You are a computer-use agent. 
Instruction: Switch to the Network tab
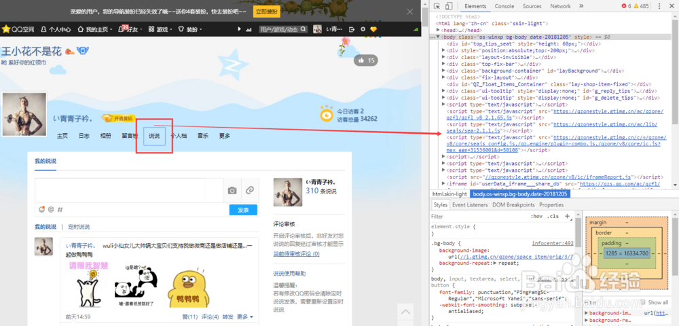[x=560, y=6]
